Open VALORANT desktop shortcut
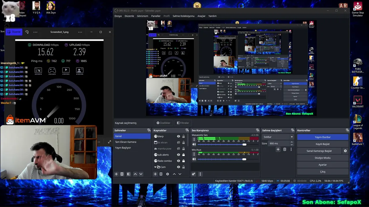Viewport: 369px width, 207px height. coord(358,102)
